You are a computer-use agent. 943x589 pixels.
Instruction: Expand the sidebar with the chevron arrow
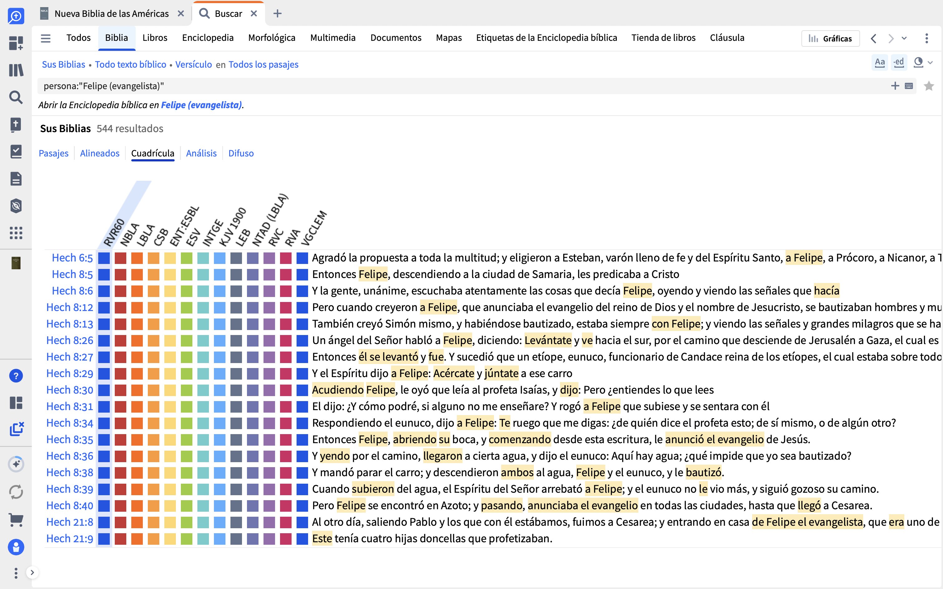[x=32, y=572]
